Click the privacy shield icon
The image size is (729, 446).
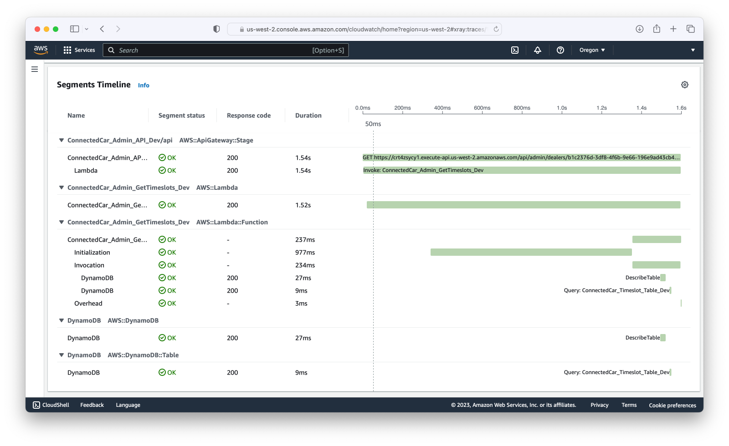[216, 29]
